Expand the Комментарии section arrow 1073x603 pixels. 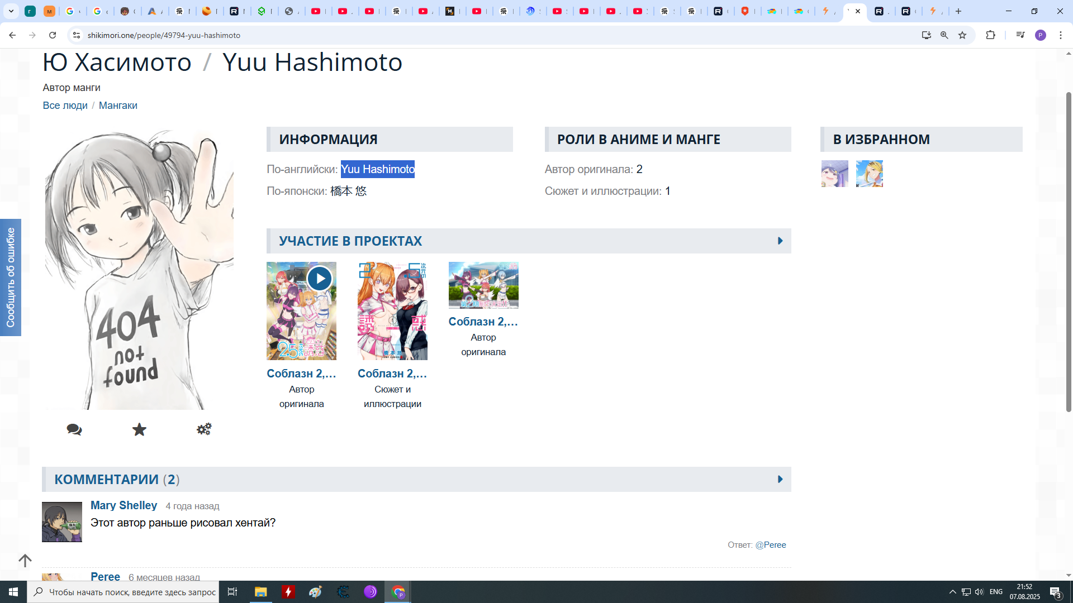click(780, 480)
